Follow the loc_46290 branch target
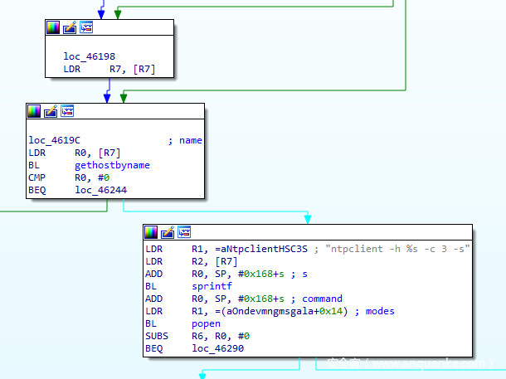Image resolution: width=506 pixels, height=379 pixels. click(x=218, y=348)
